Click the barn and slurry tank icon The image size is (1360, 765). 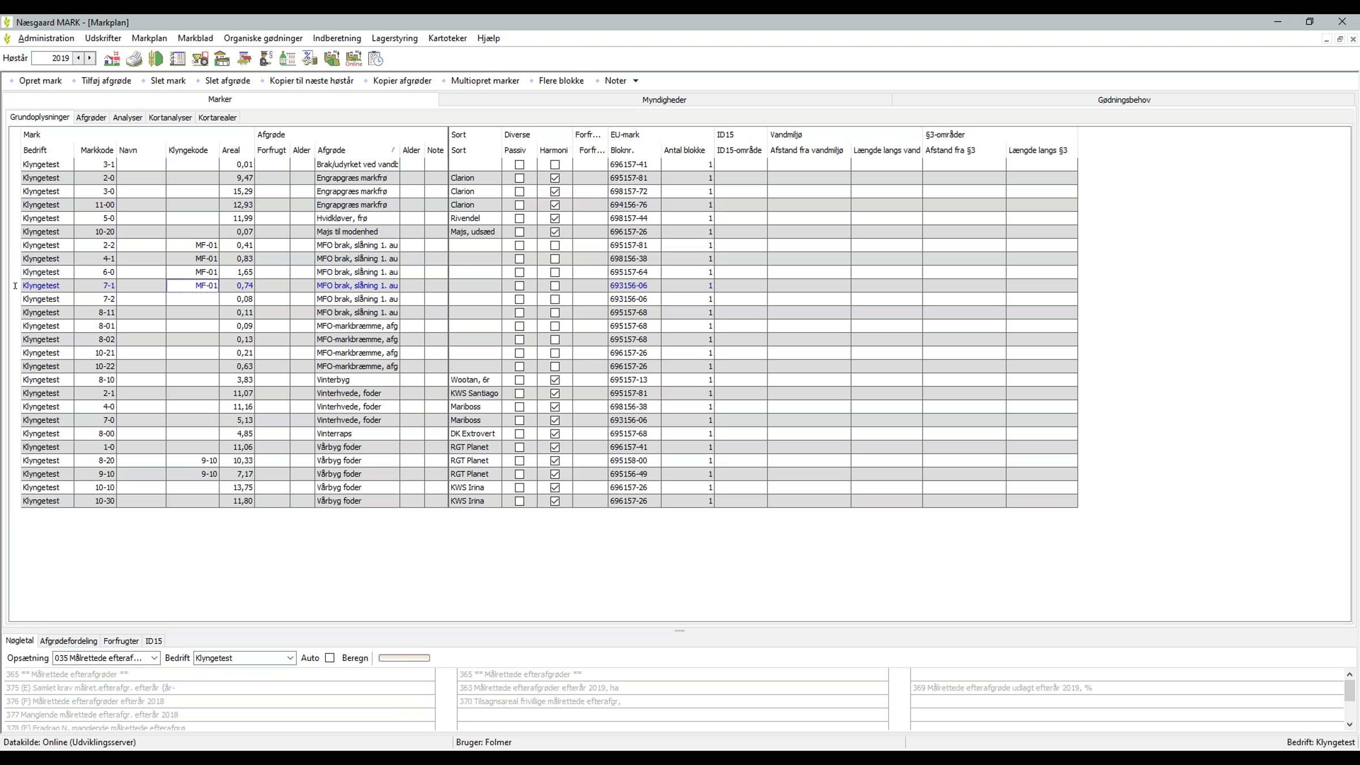point(222,58)
